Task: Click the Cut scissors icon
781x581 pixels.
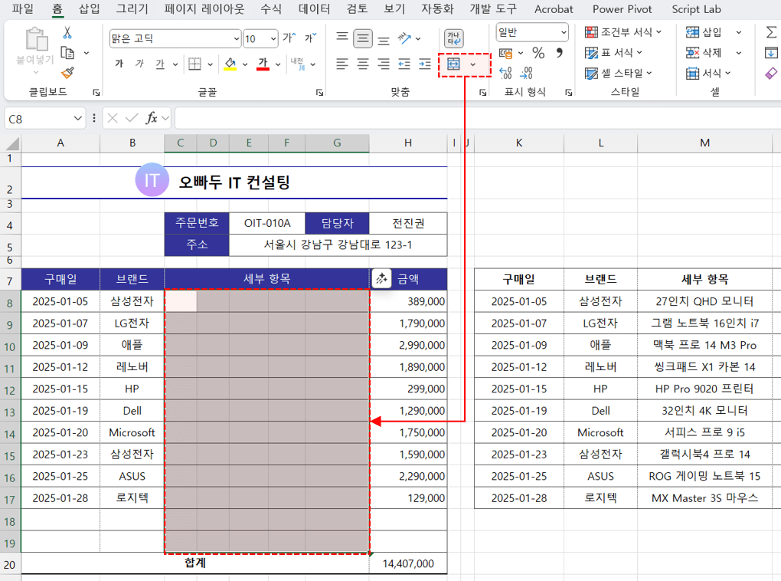Action: tap(67, 33)
